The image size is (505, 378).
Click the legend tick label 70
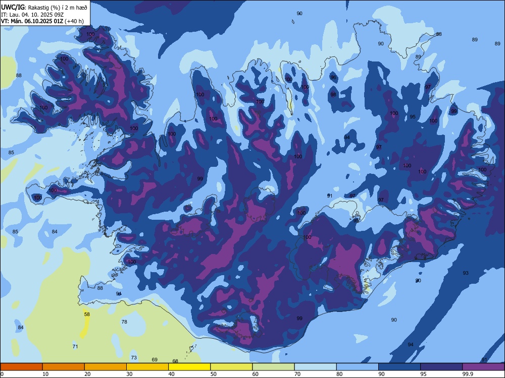pos(297,374)
